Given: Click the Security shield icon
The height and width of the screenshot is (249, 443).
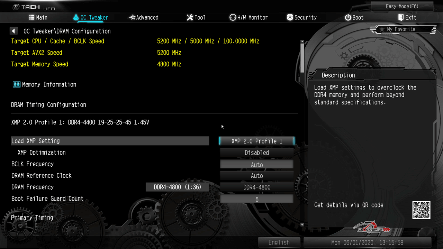Looking at the screenshot, I should [x=290, y=17].
